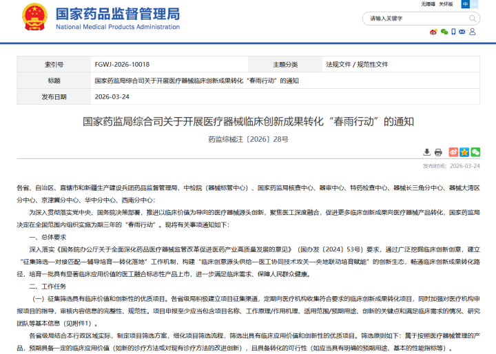496x354 pixels.
Task: Click the index number FGWJ-2026-10018
Action: click(x=122, y=64)
